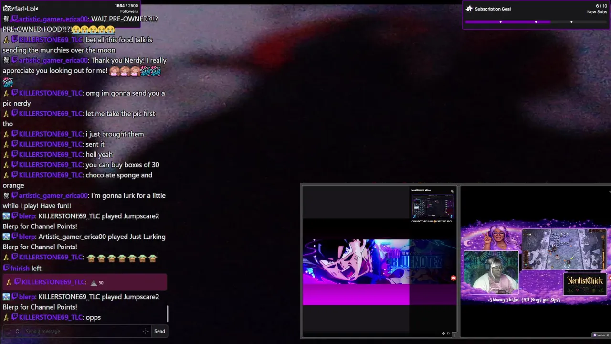Click the Subscription Goal progress bar
This screenshot has width=611, height=344.
(x=536, y=22)
